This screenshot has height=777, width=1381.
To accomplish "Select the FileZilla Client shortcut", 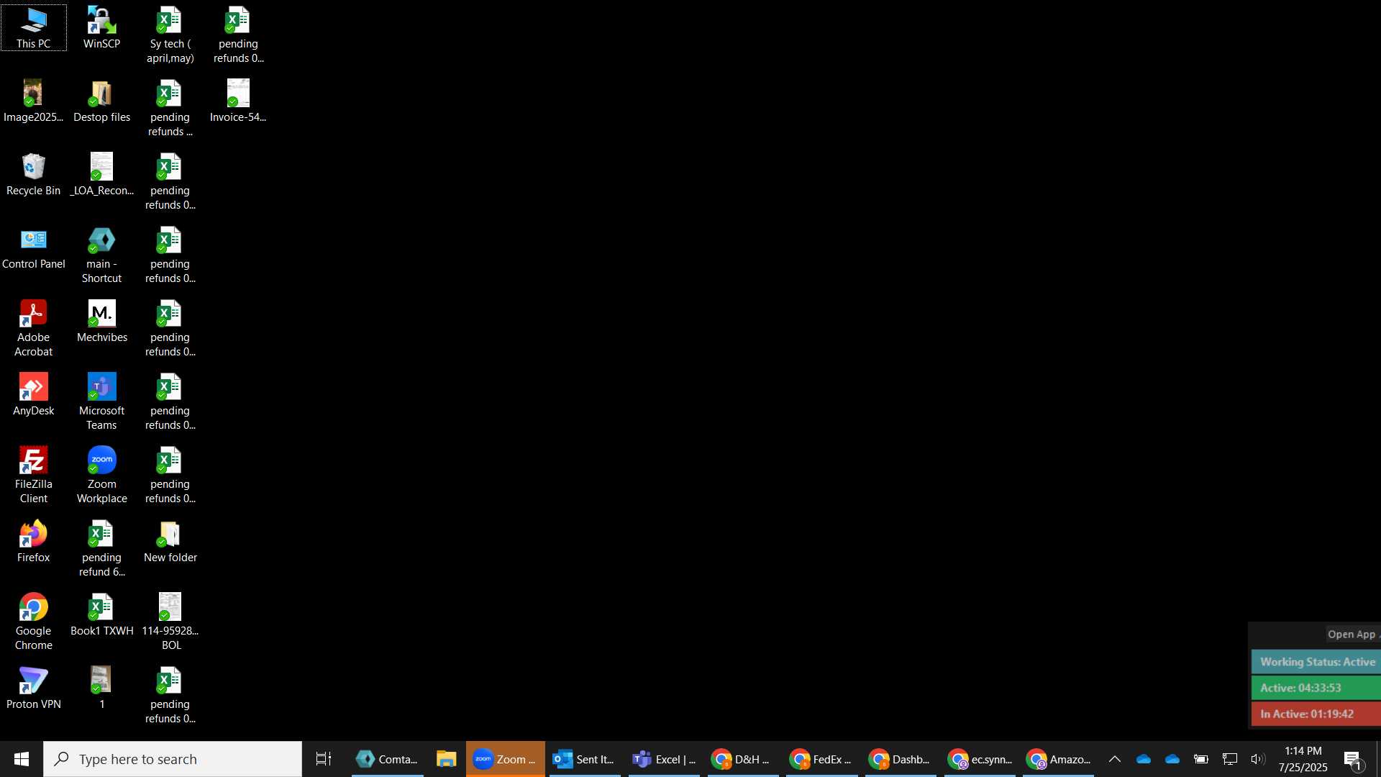I will [34, 476].
